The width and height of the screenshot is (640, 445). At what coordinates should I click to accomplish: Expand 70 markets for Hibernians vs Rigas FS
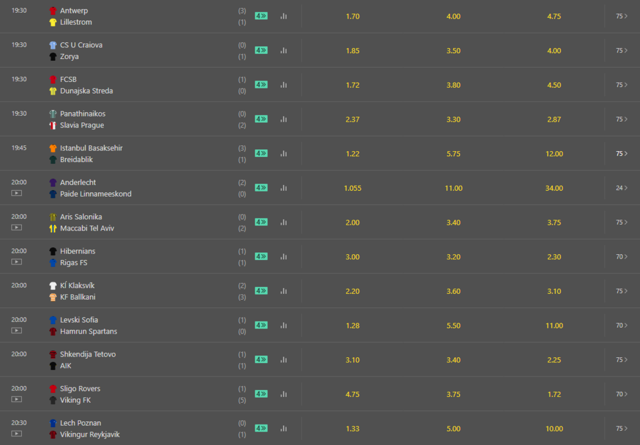coord(621,257)
